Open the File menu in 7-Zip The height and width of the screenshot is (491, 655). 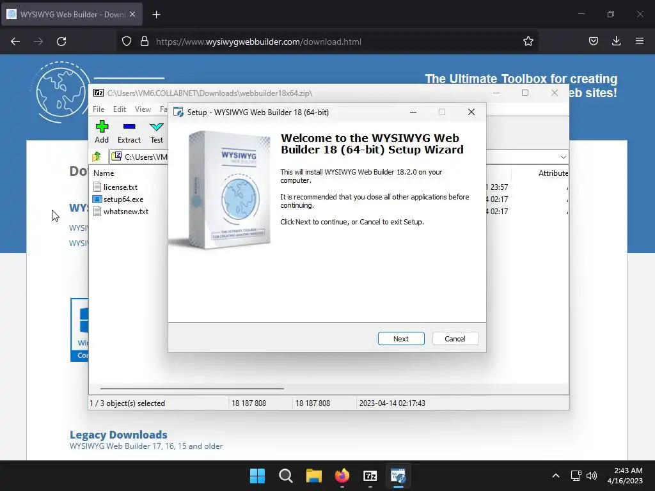click(99, 109)
